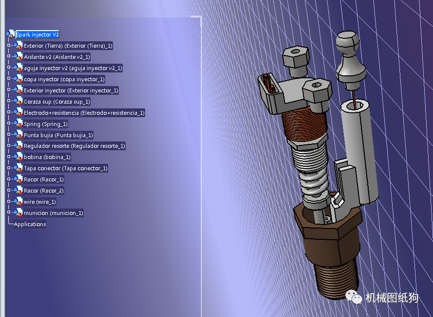Image resolution: width=433 pixels, height=317 pixels.
Task: Select the Spark injector V2 root node
Action: (38, 35)
